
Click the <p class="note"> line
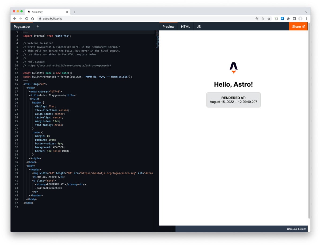pyautogui.click(x=44, y=180)
